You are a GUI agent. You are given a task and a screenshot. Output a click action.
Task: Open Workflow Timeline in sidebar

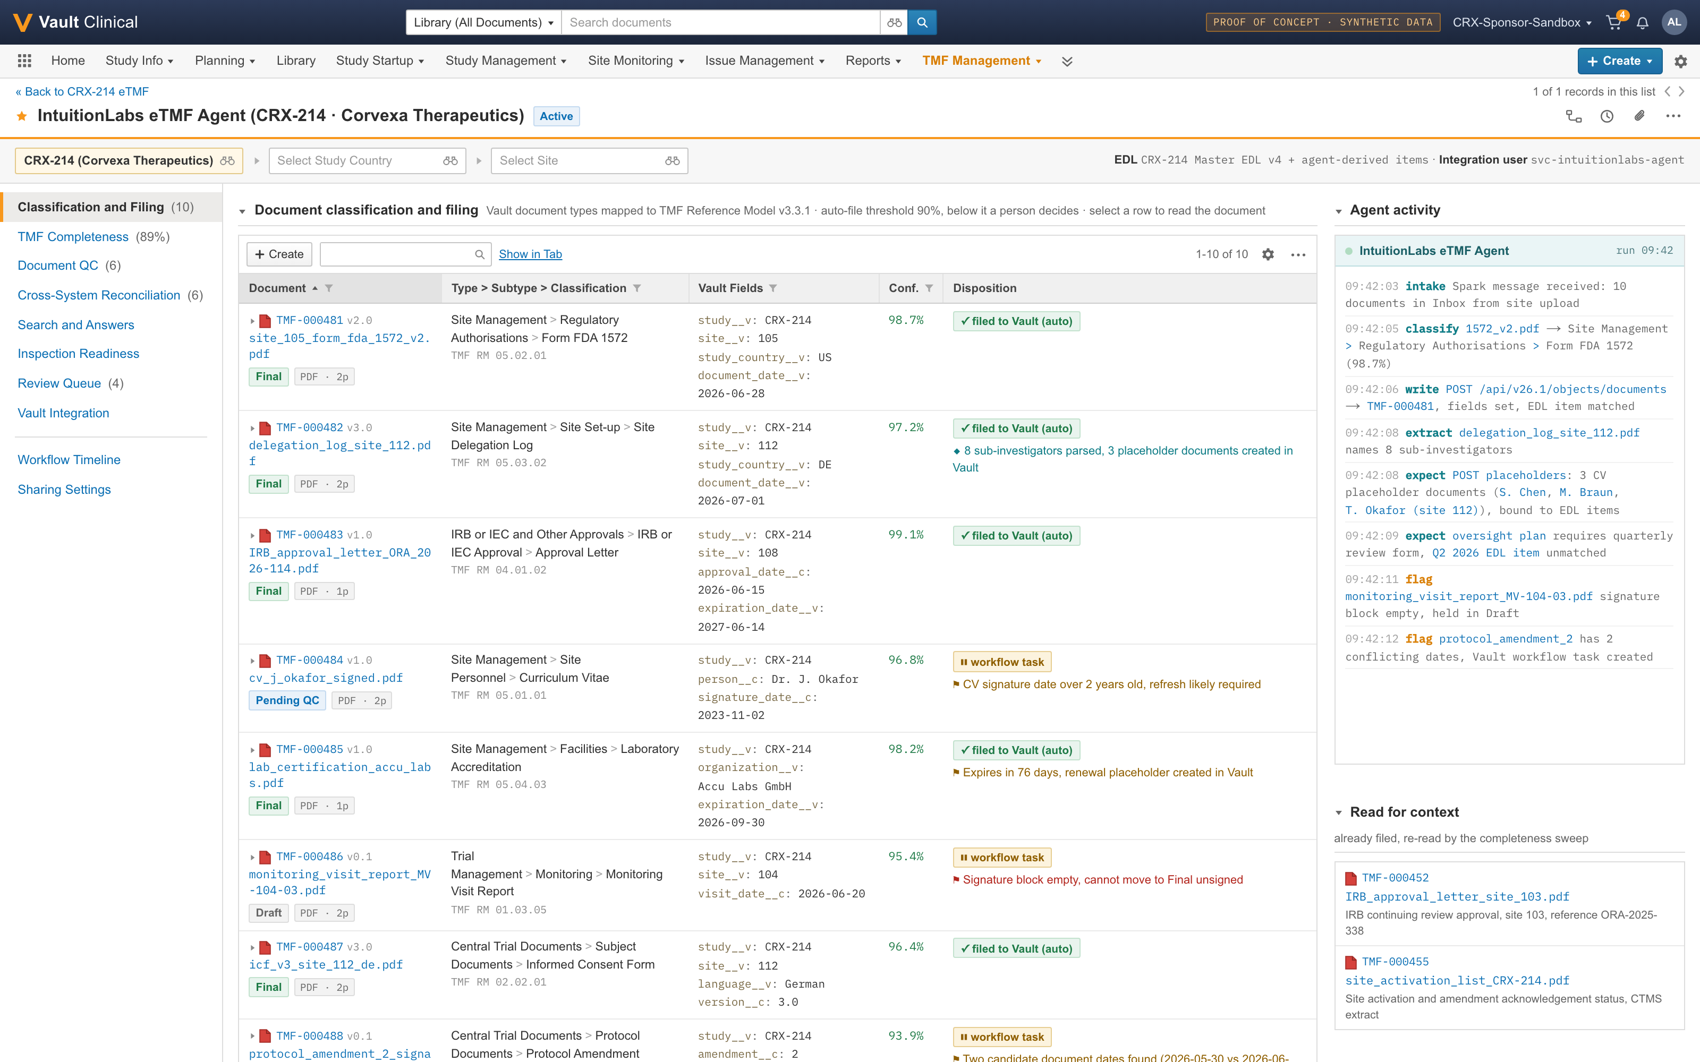click(x=69, y=460)
